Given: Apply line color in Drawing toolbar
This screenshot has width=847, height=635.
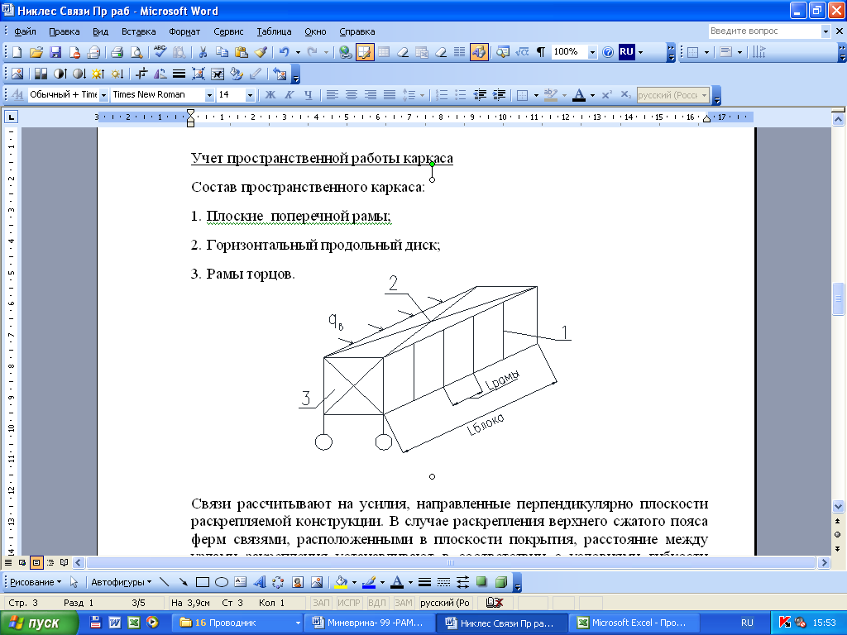Looking at the screenshot, I should pyautogui.click(x=370, y=582).
